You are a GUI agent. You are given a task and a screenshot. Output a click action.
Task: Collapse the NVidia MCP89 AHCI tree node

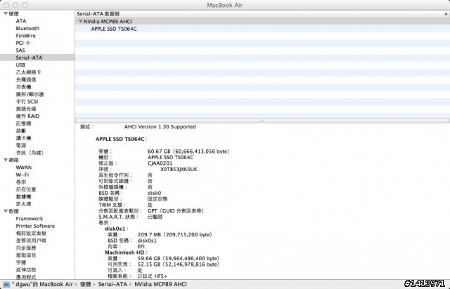pyautogui.click(x=81, y=21)
